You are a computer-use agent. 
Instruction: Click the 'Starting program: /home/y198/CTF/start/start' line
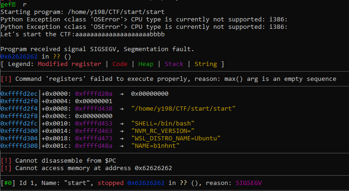83,12
